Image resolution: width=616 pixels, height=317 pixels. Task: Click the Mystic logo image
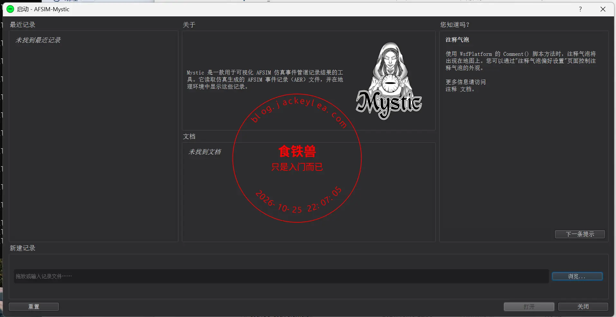[x=389, y=81]
